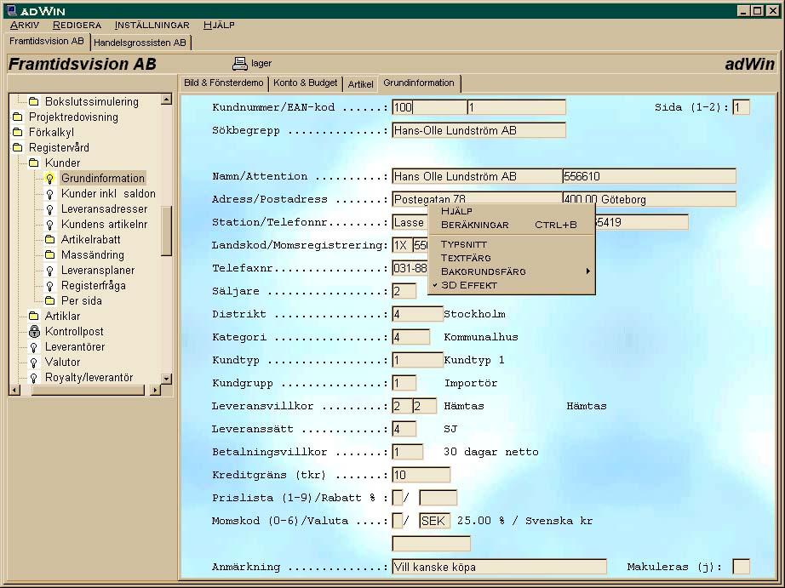
Task: Open the Arkiv menu
Action: point(24,25)
